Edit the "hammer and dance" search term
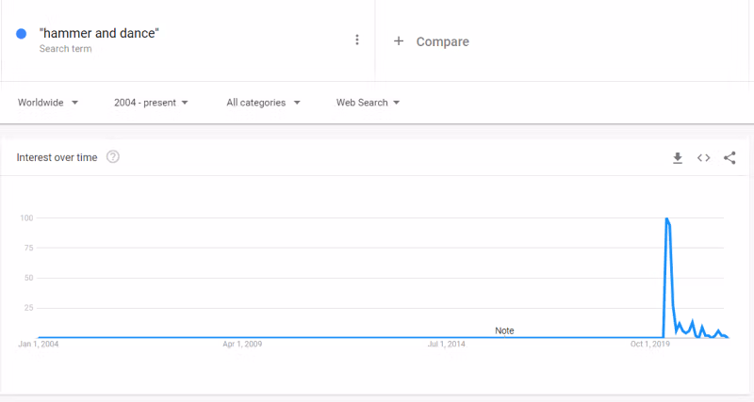 tap(99, 34)
